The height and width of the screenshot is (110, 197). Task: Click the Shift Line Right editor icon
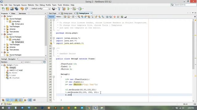[x=111, y=17]
